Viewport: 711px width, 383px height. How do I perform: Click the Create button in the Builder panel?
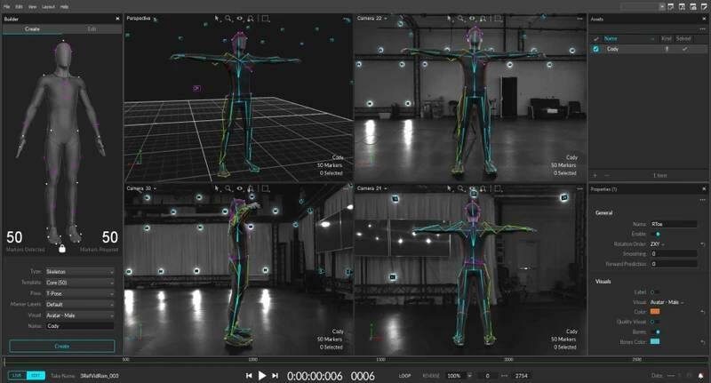[x=62, y=346]
